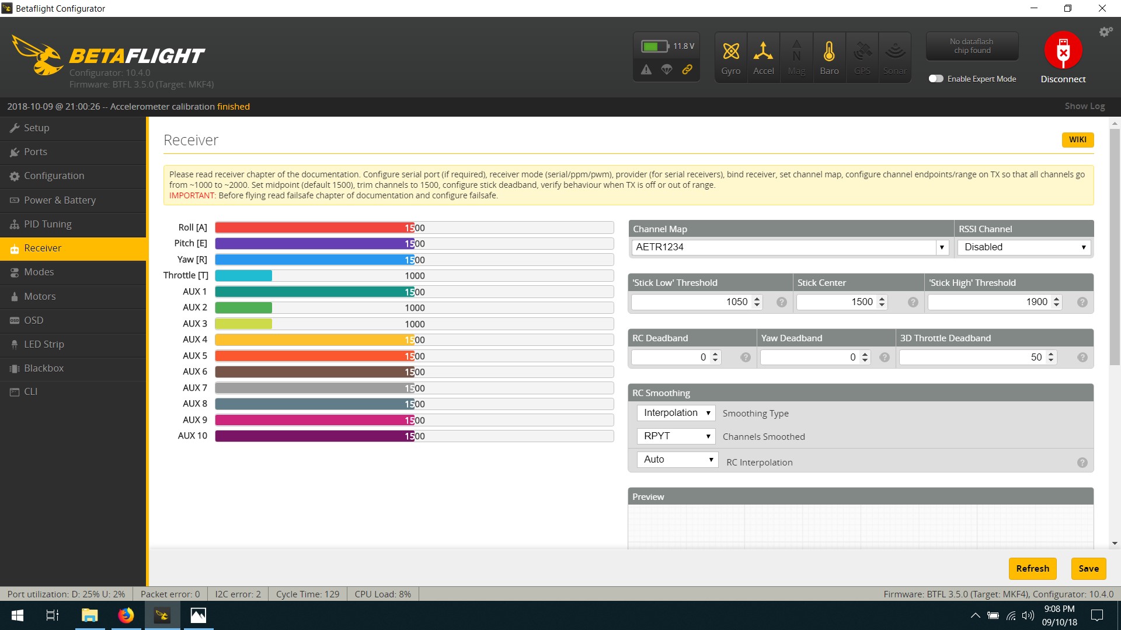This screenshot has height=630, width=1121.
Task: Click help icon beside RC Interpolation
Action: (x=1082, y=463)
